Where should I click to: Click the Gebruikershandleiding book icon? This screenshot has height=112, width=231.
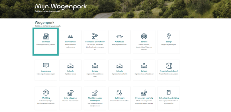tap(168, 93)
